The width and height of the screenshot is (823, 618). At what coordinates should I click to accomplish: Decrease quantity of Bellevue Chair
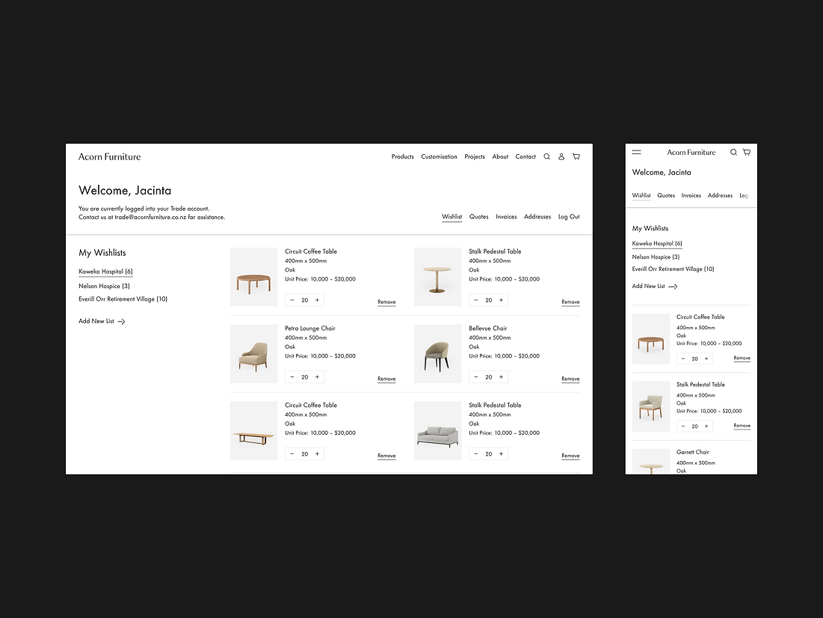pyautogui.click(x=476, y=377)
